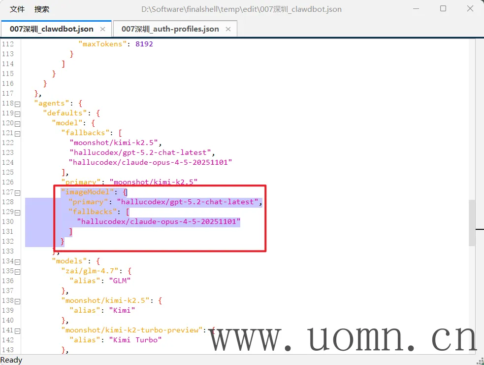Collapse the "moonshot/kimi-k2.5" entry at line 138
This screenshot has height=365, width=484.
click(x=18, y=301)
